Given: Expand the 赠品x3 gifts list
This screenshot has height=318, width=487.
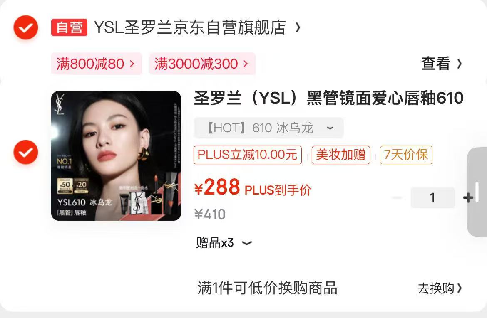Looking at the screenshot, I should pos(224,243).
